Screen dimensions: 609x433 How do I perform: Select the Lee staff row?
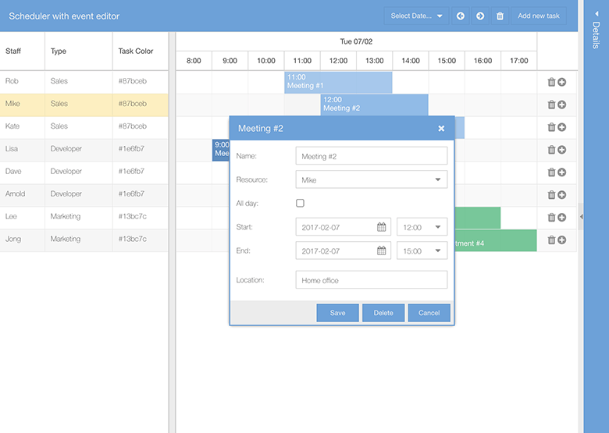click(84, 217)
